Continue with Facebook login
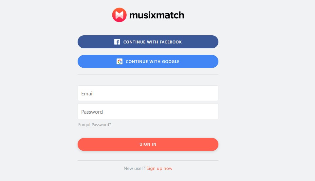 (148, 42)
